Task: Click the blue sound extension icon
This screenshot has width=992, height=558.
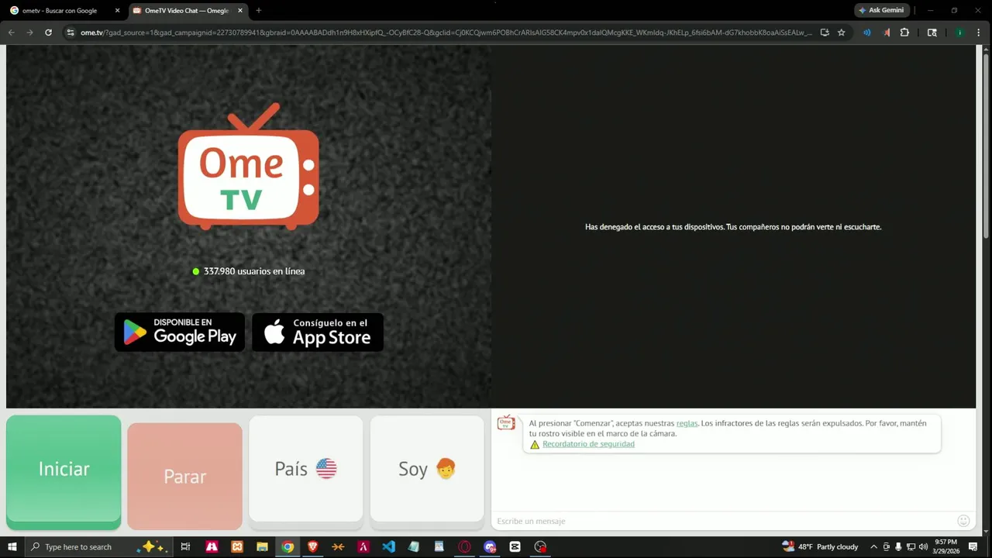Action: [x=866, y=33]
